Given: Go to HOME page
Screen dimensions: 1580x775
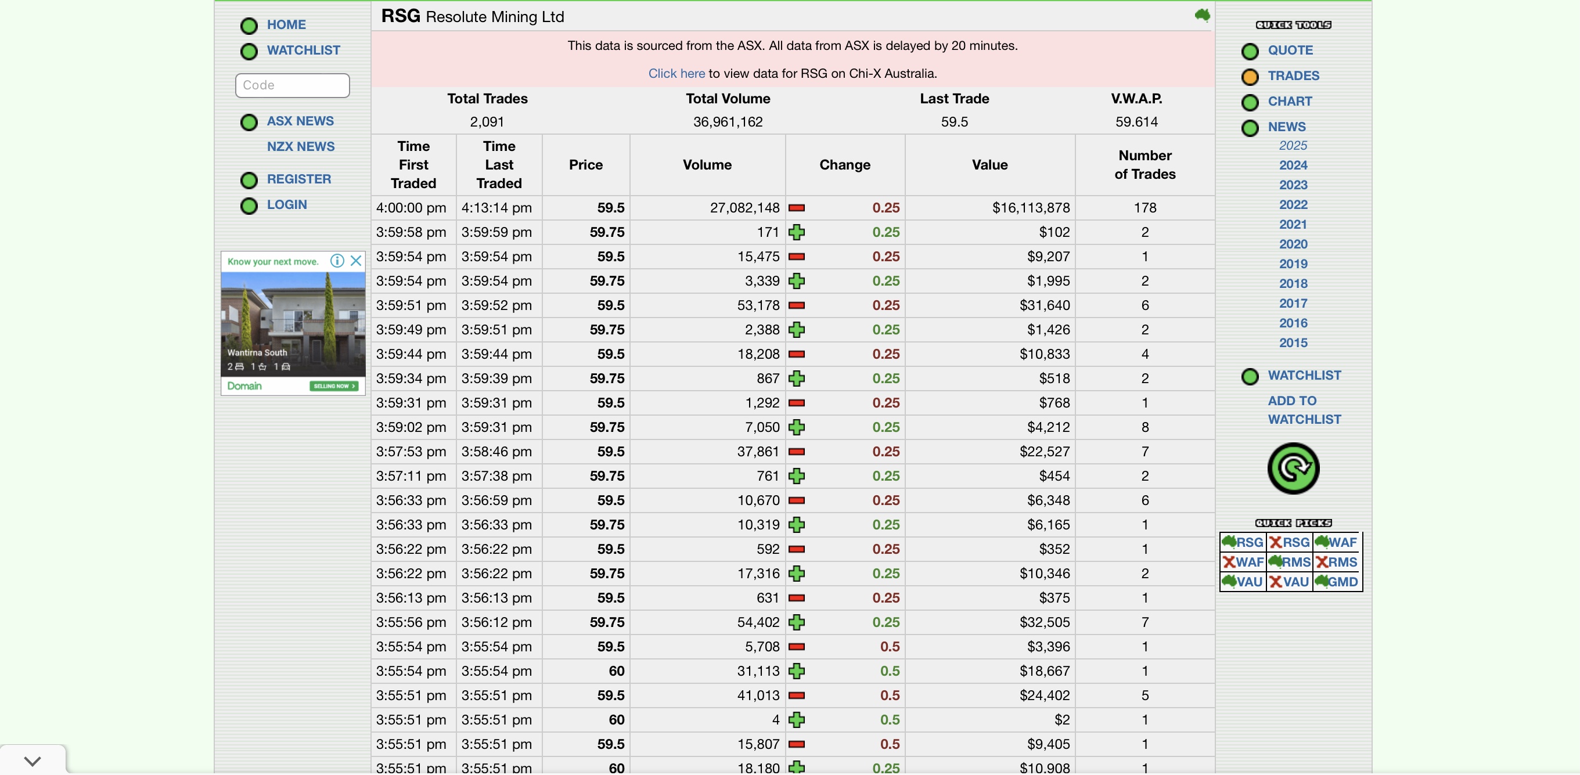Looking at the screenshot, I should pyautogui.click(x=286, y=24).
